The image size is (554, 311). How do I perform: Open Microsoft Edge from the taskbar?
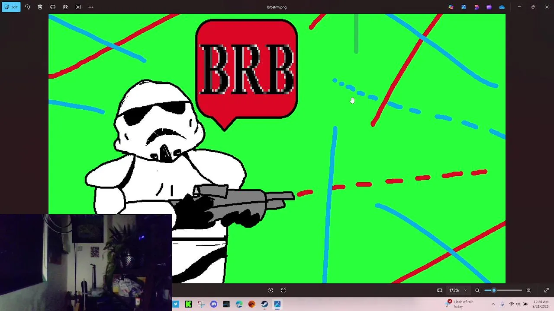point(239,304)
